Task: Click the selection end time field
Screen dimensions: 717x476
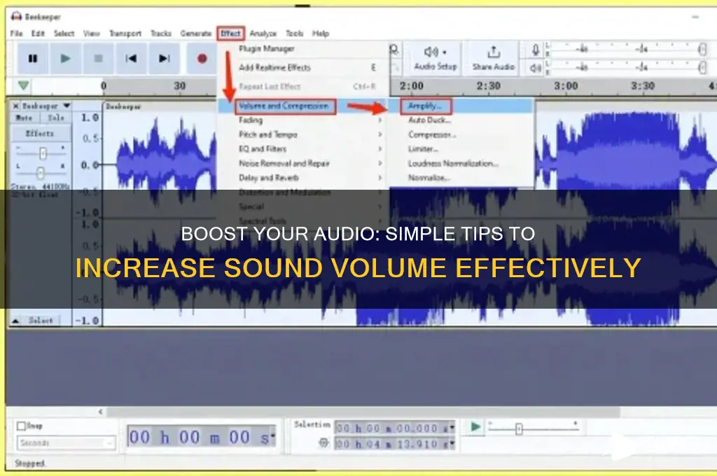Action: [395, 444]
